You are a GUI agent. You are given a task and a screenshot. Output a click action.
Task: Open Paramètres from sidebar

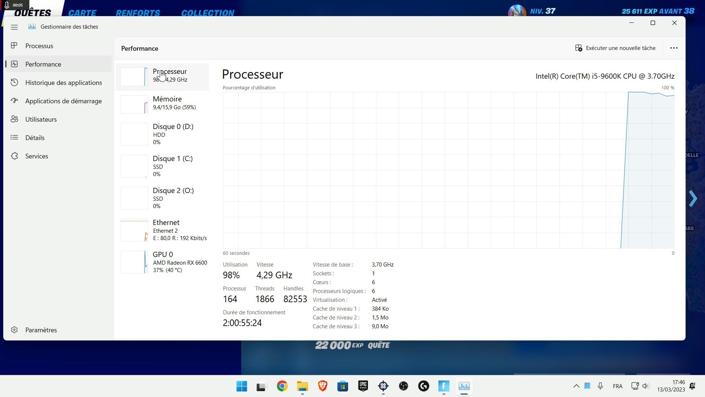point(41,330)
